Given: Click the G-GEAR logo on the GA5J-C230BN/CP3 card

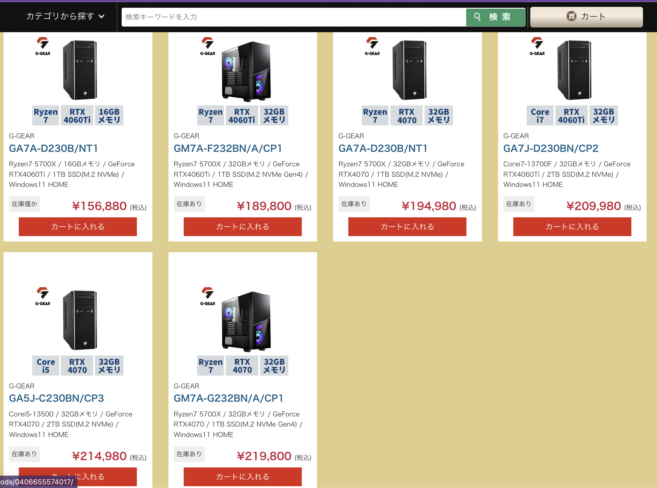Looking at the screenshot, I should [43, 296].
